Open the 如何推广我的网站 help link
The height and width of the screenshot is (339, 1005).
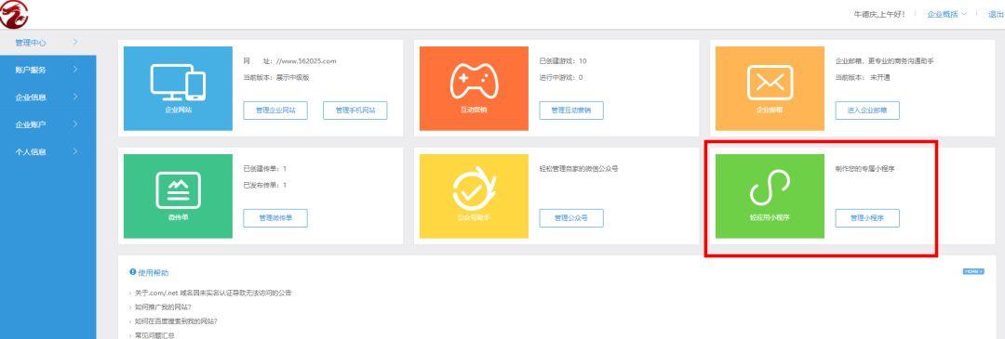pyautogui.click(x=163, y=307)
